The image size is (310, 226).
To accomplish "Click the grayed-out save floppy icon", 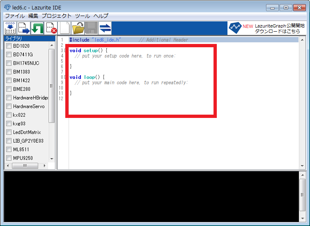I will 91,28.
